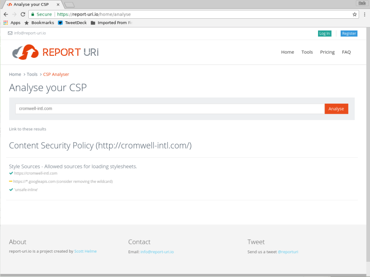Open the Pricing navigation item
The width and height of the screenshot is (370, 277).
[x=327, y=52]
